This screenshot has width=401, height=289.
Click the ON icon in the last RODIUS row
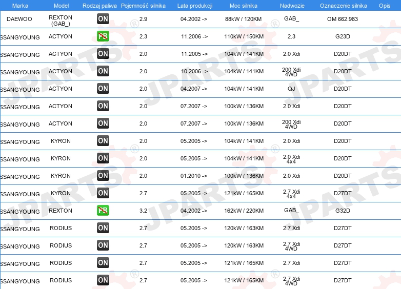click(x=103, y=280)
